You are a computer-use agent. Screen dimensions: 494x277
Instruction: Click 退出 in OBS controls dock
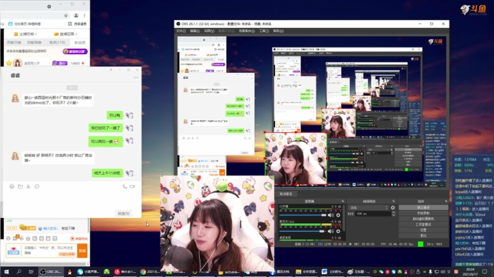423,235
